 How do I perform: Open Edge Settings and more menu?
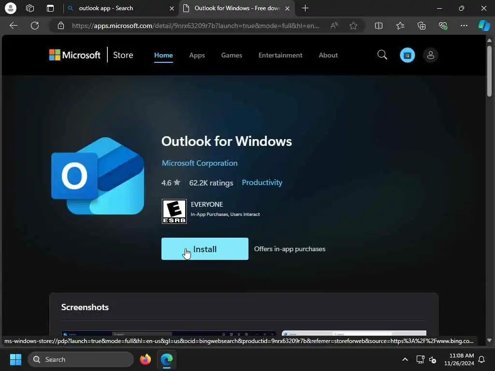tap(464, 26)
